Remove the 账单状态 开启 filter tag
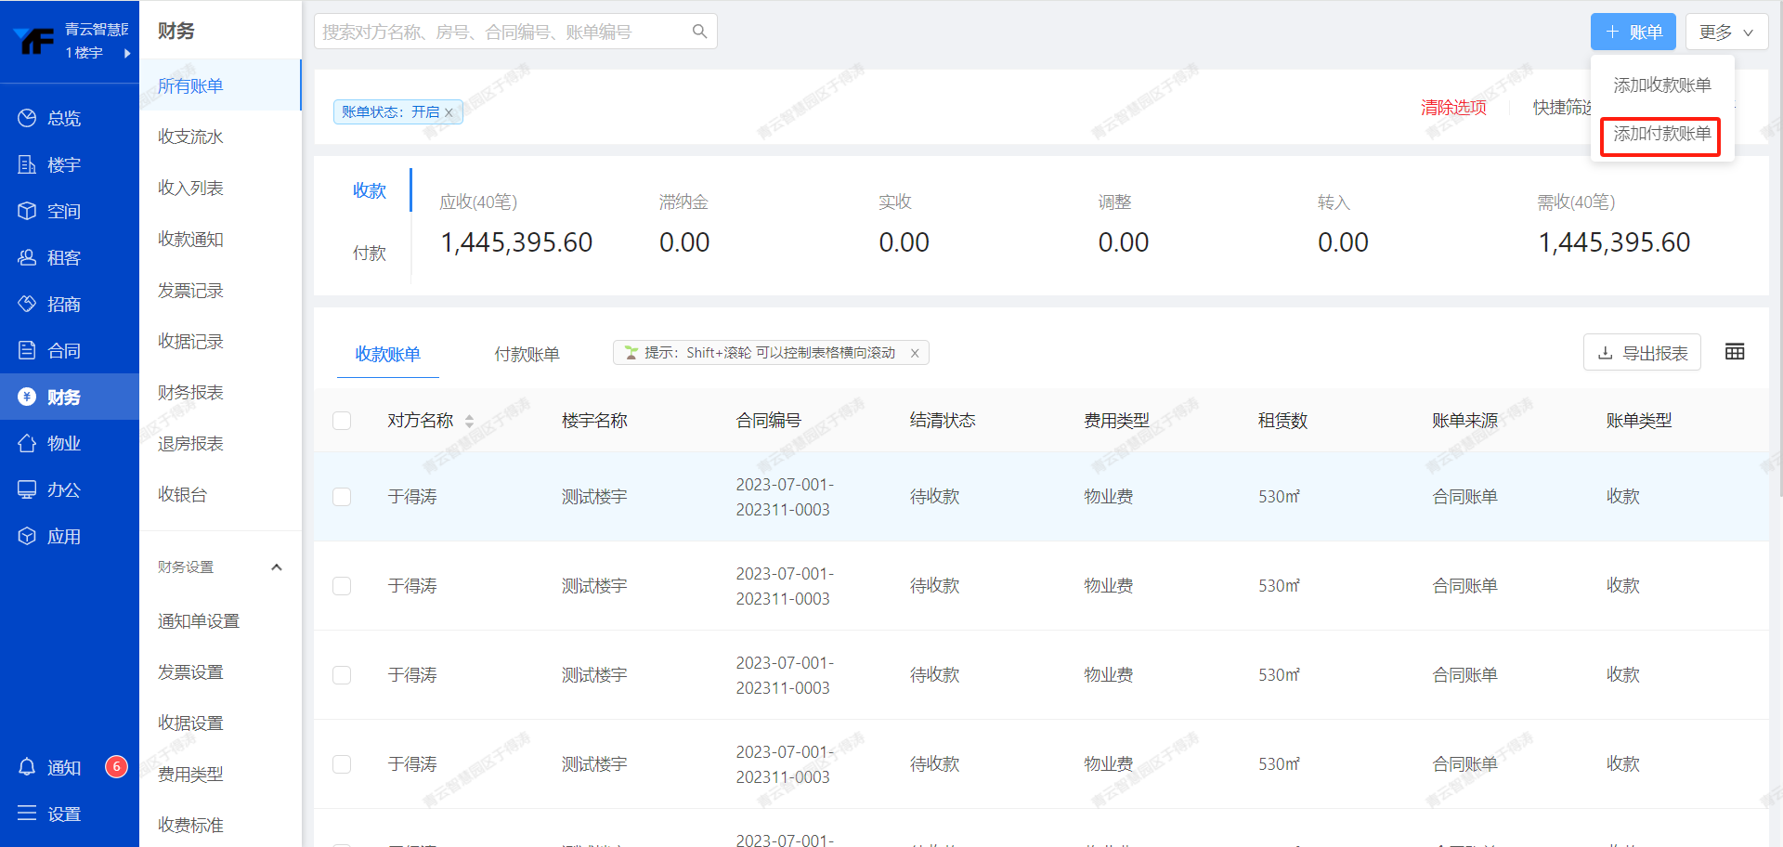The height and width of the screenshot is (847, 1783). [x=449, y=112]
